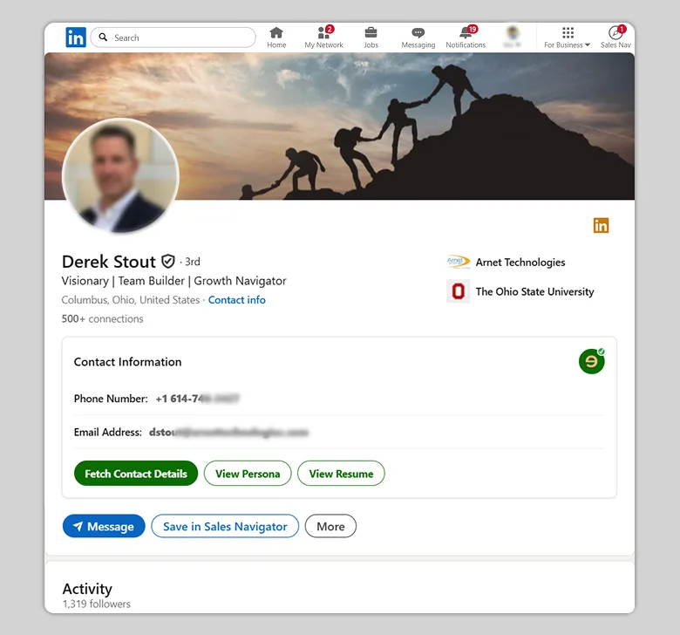Image resolution: width=680 pixels, height=635 pixels.
Task: Go to the Jobs briefcase icon
Action: 371,33
